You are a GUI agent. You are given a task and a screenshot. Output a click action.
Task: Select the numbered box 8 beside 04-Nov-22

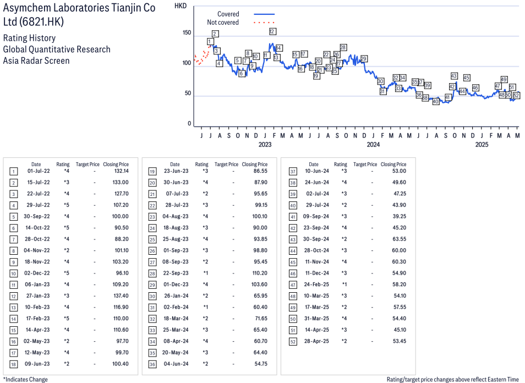pos(13,251)
